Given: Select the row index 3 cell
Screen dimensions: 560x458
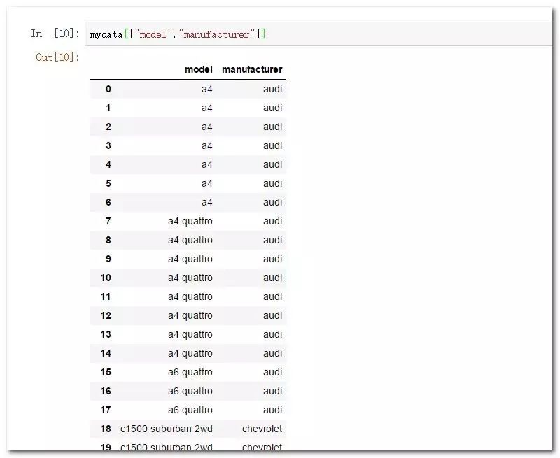Looking at the screenshot, I should click(108, 145).
